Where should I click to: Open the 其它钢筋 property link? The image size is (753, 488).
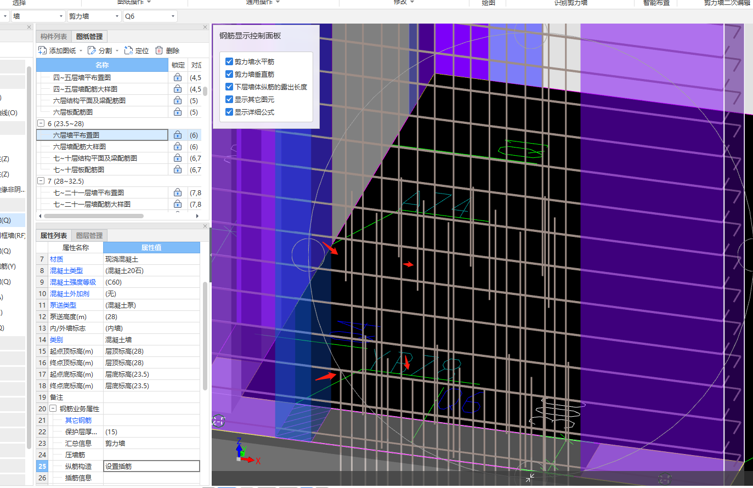point(78,420)
